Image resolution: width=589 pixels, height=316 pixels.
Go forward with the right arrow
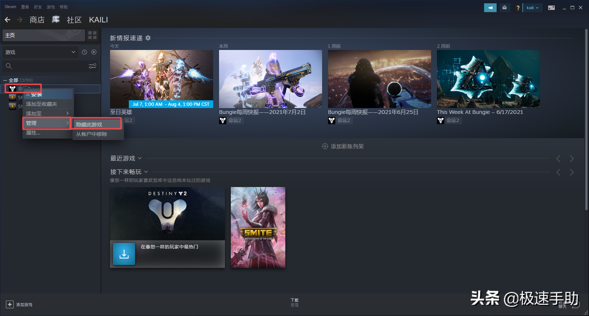(x=20, y=20)
